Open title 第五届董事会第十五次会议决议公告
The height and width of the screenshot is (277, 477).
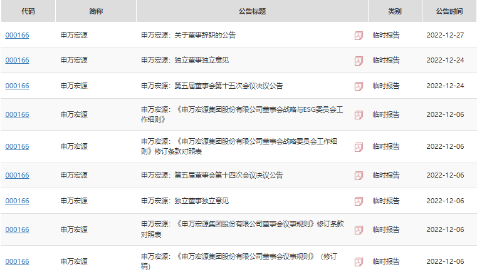click(212, 86)
